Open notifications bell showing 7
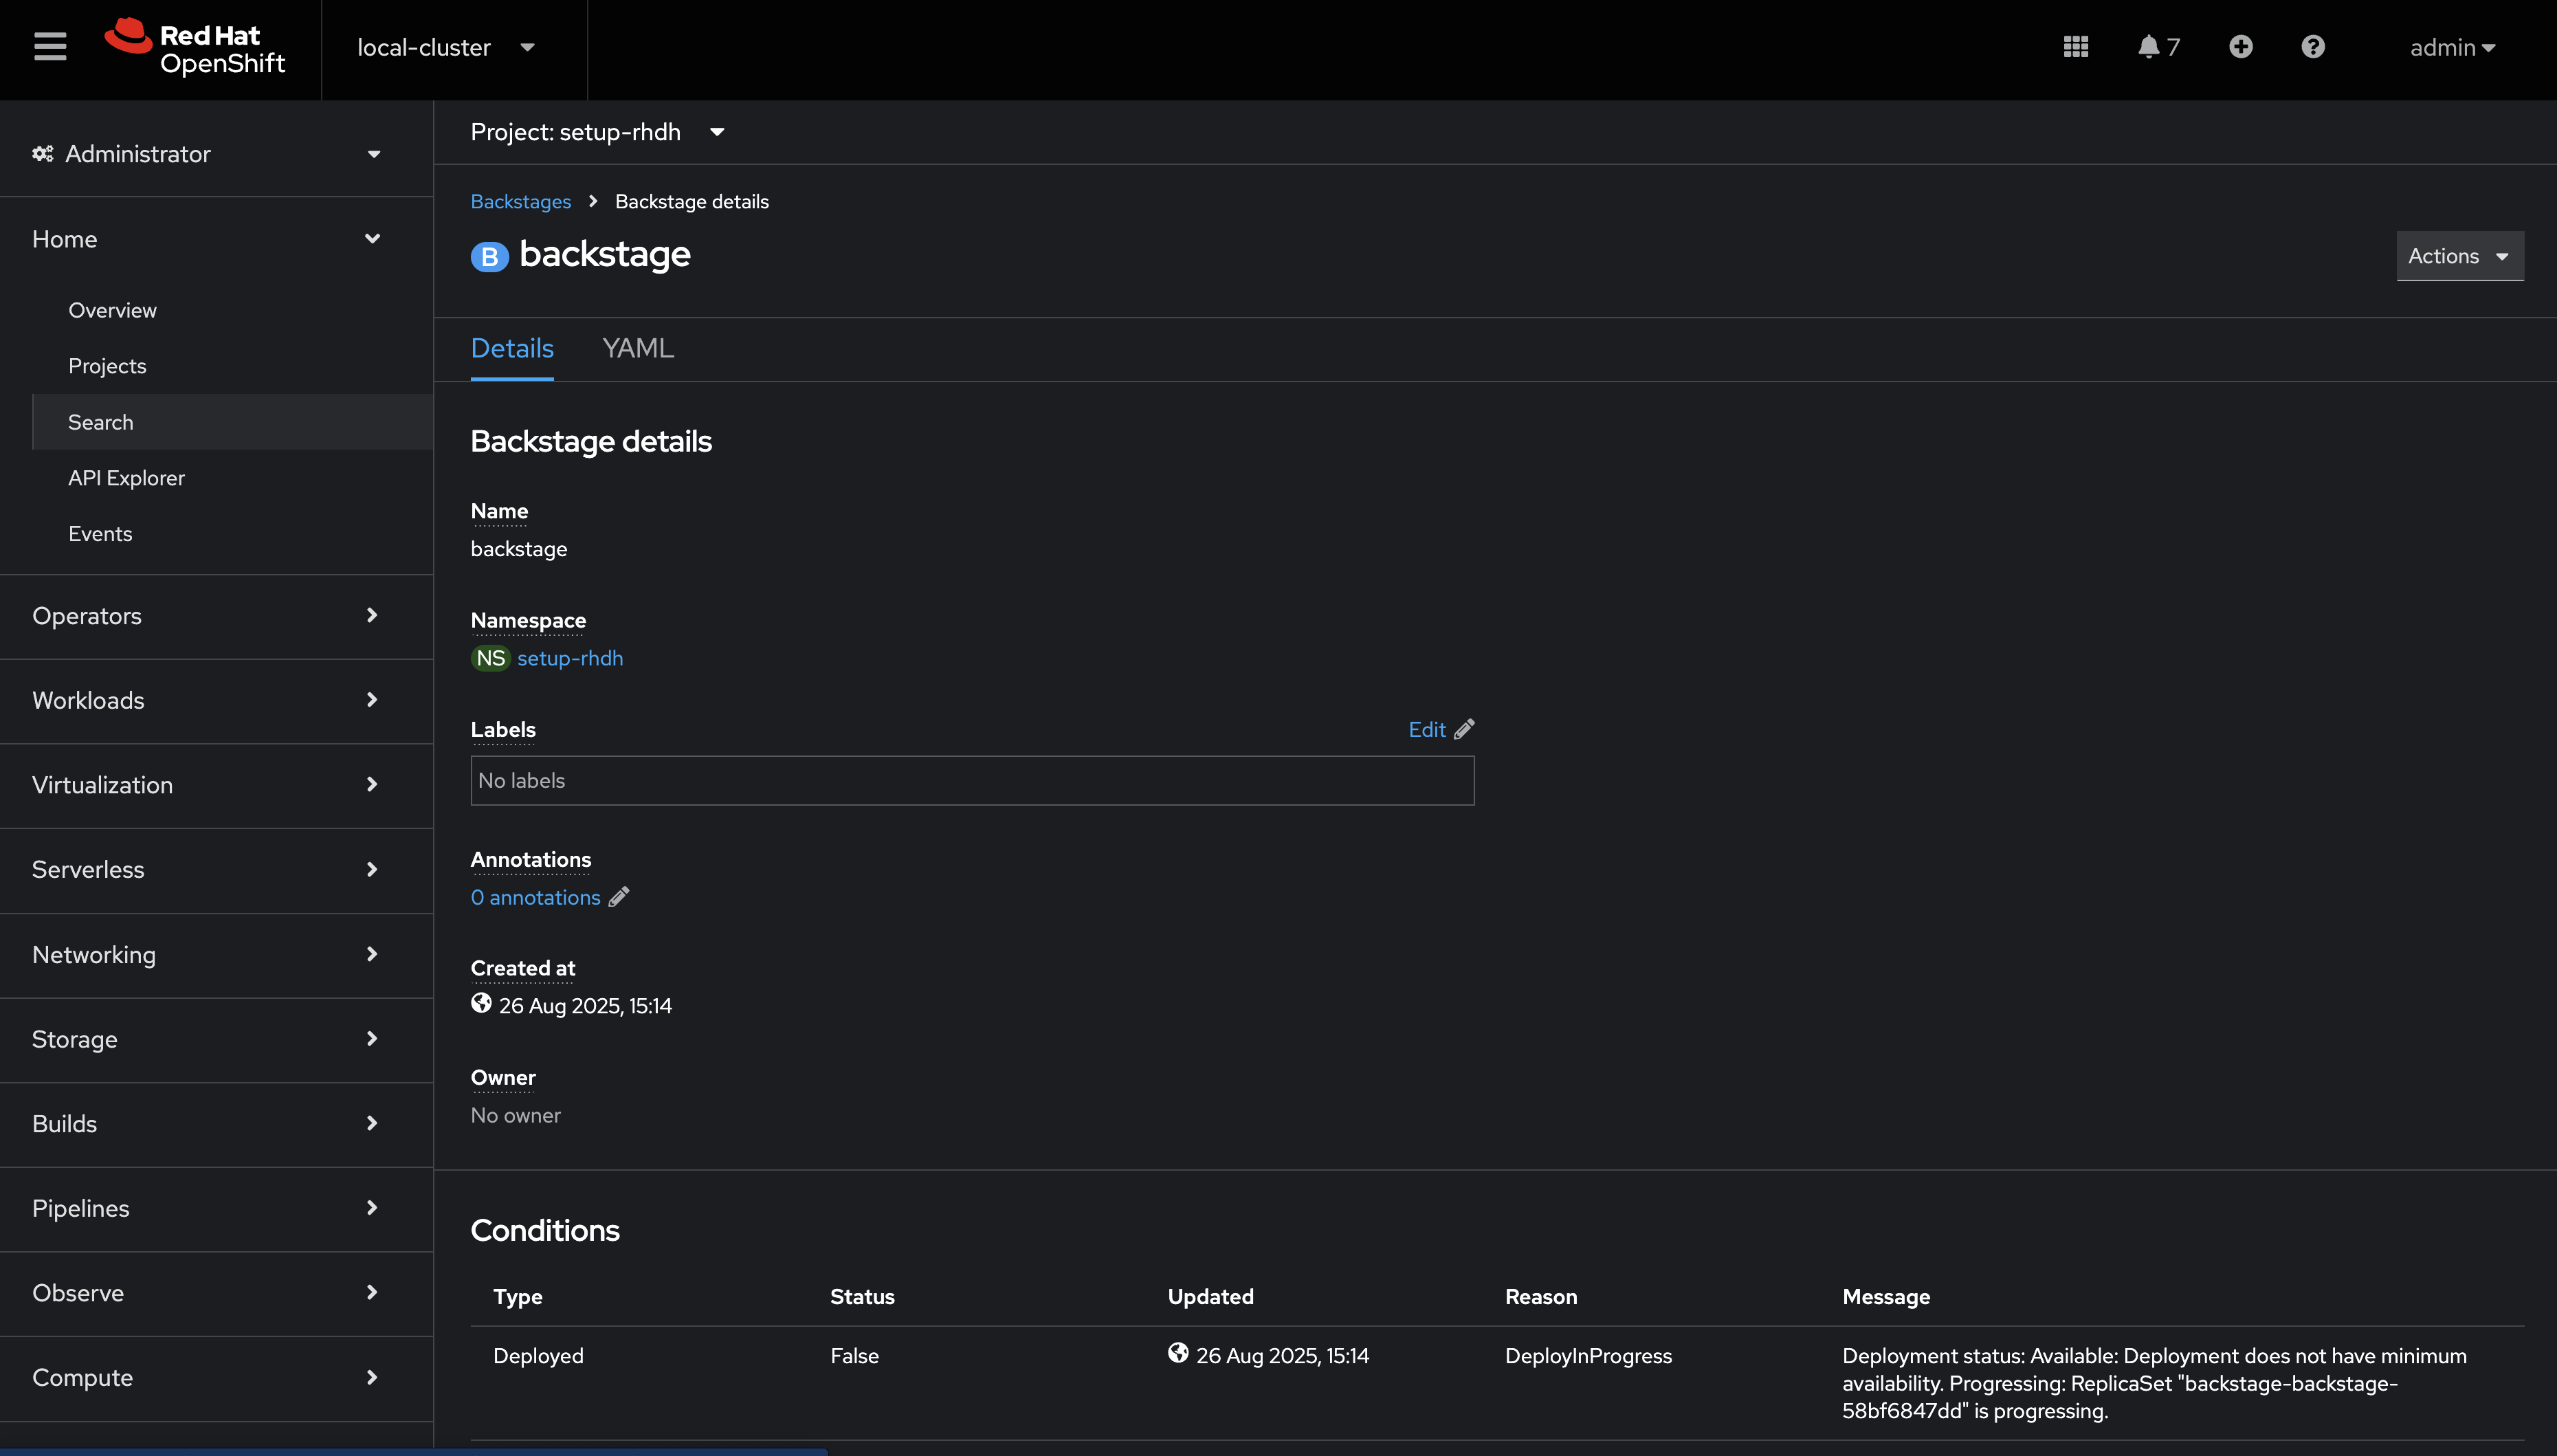 click(2158, 47)
